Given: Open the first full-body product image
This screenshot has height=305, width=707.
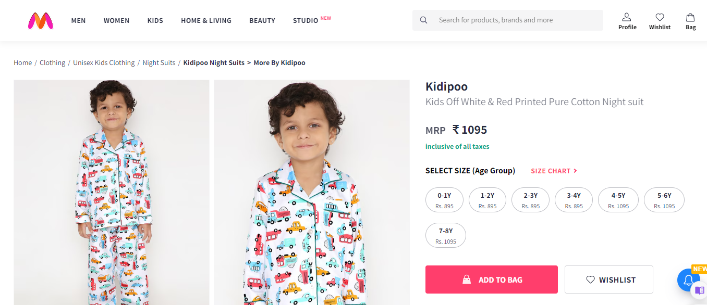Looking at the screenshot, I should (111, 192).
